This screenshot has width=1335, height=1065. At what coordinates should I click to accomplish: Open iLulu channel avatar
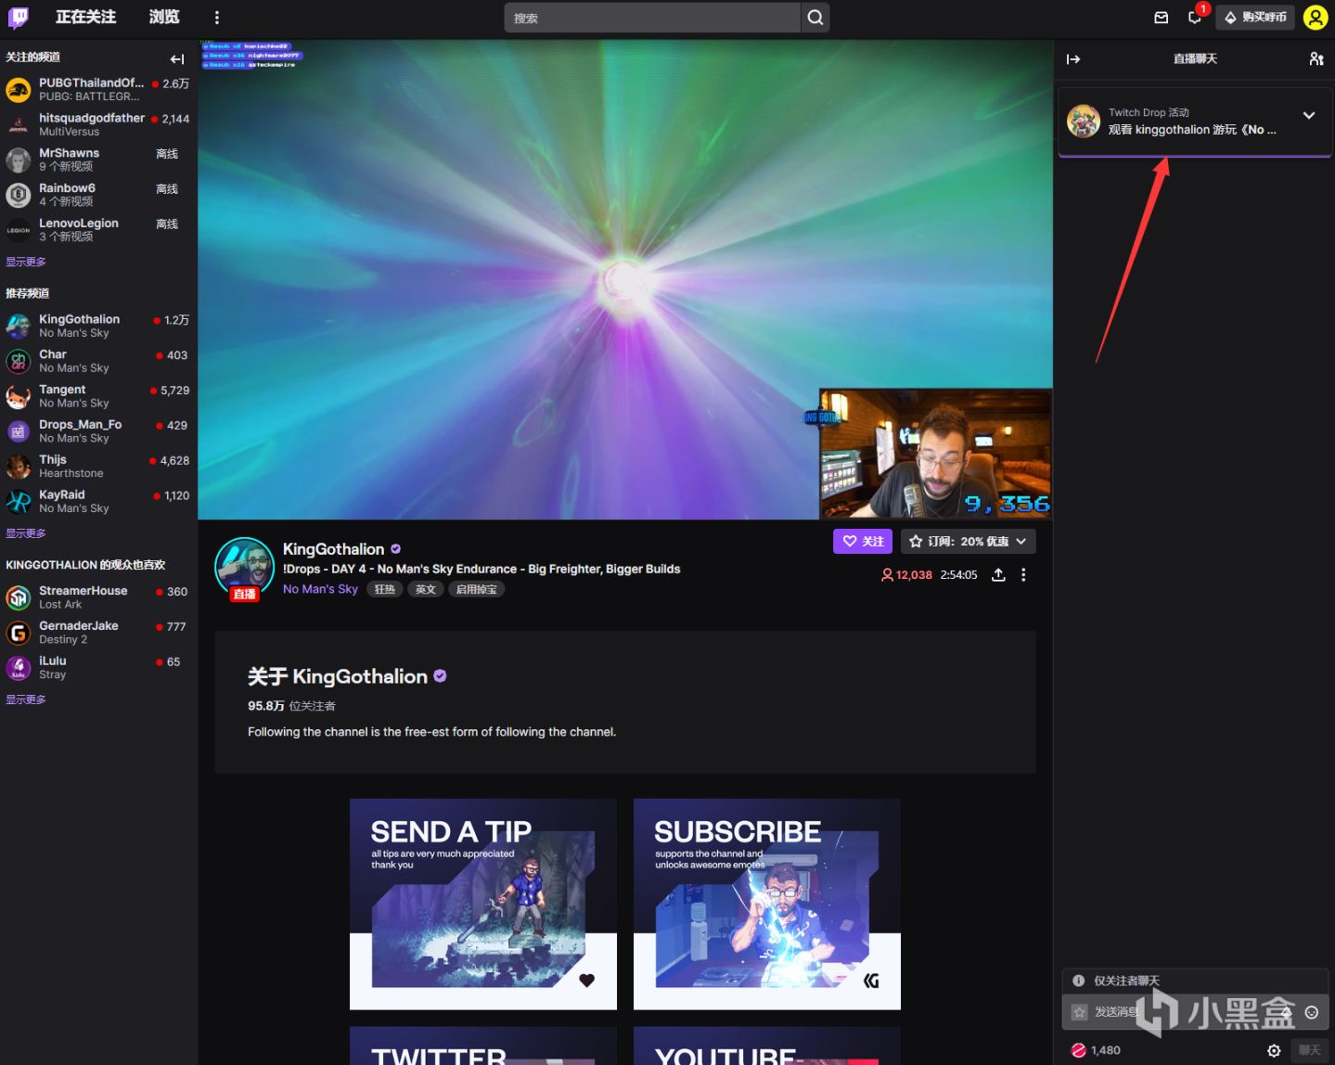click(19, 668)
